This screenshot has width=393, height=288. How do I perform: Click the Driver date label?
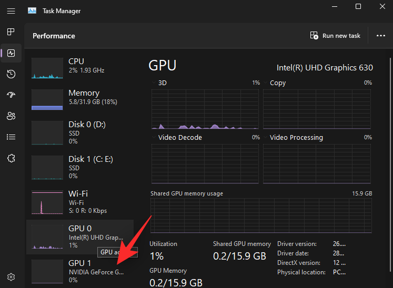(293, 253)
